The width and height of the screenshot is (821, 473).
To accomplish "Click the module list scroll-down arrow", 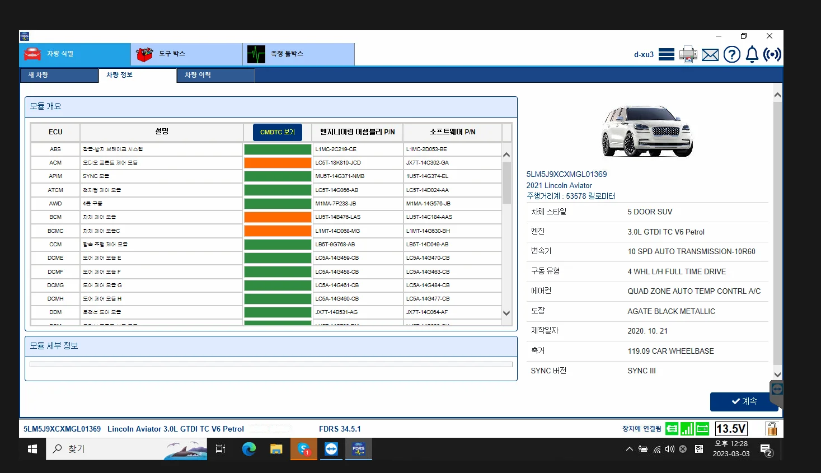I will point(506,313).
